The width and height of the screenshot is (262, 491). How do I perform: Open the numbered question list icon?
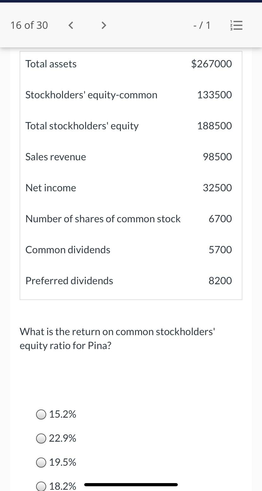(236, 25)
